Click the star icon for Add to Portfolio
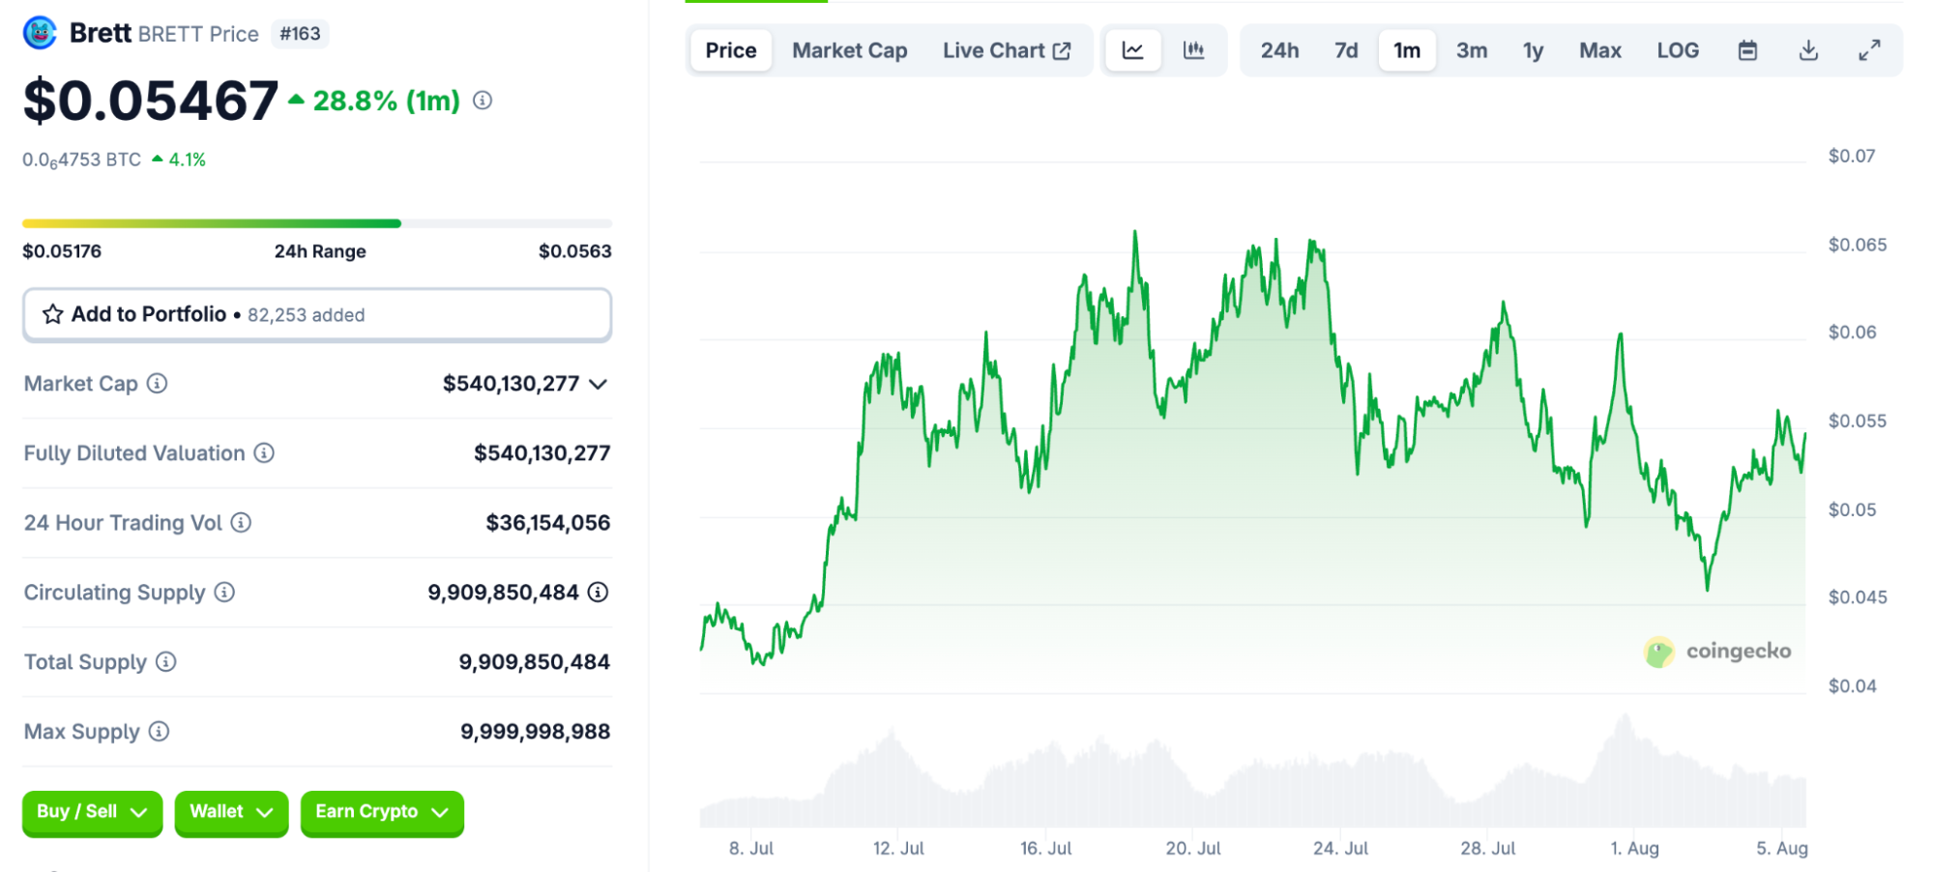Screen dimensions: 1933x872 point(51,313)
